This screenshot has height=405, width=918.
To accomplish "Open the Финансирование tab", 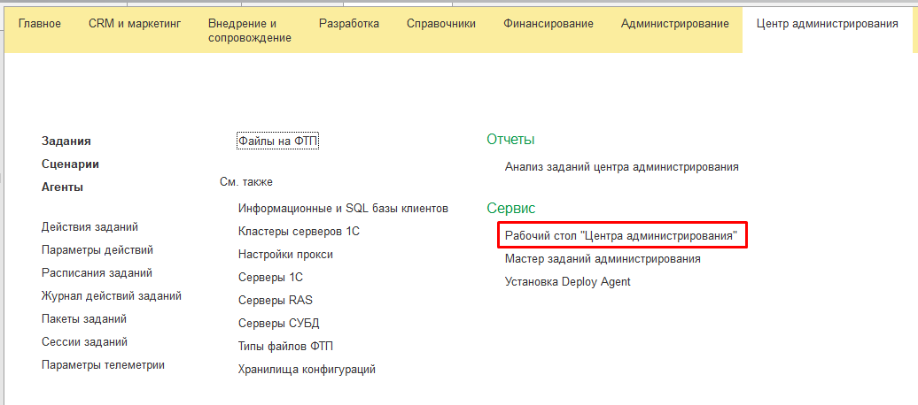I will 548,24.
